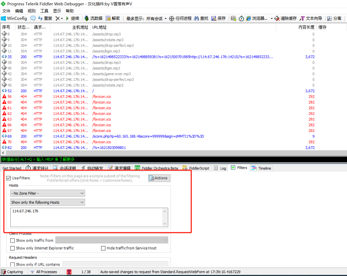The width and height of the screenshot is (347, 276).
Task: Open Find (查找) binoculars tool
Action: pos(201,18)
